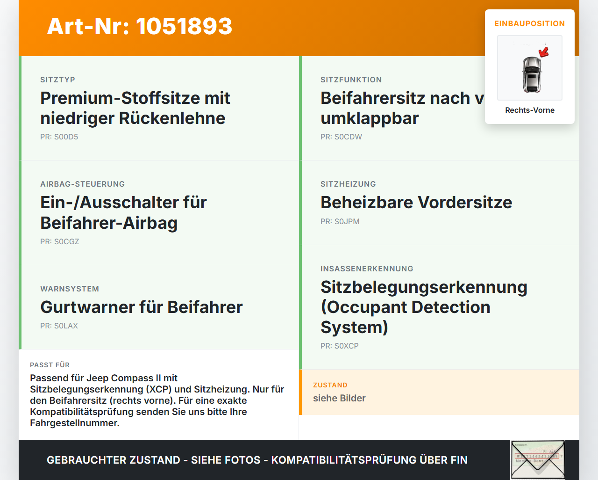598x480 pixels.
Task: Click the Gebrauchter Zustand footer banner text
Action: pyautogui.click(x=257, y=460)
